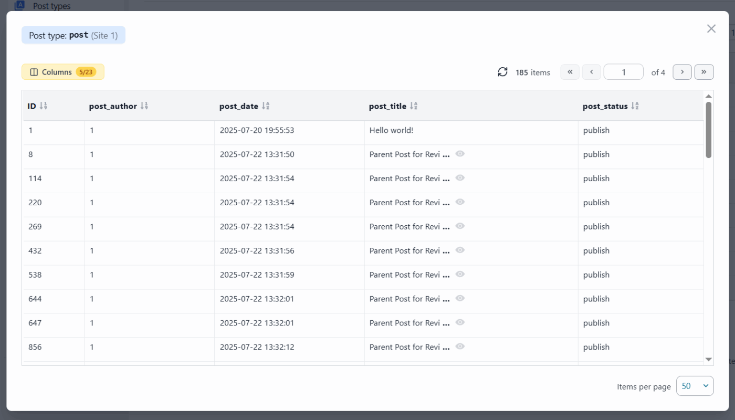The image size is (735, 420).
Task: Reveal the truncated title for post 114
Action: 460,177
